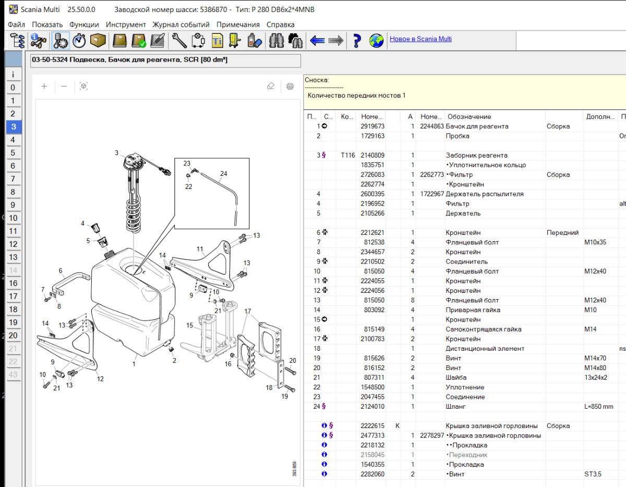
Task: Select the Пробка row 1729163
Action: coord(464,136)
